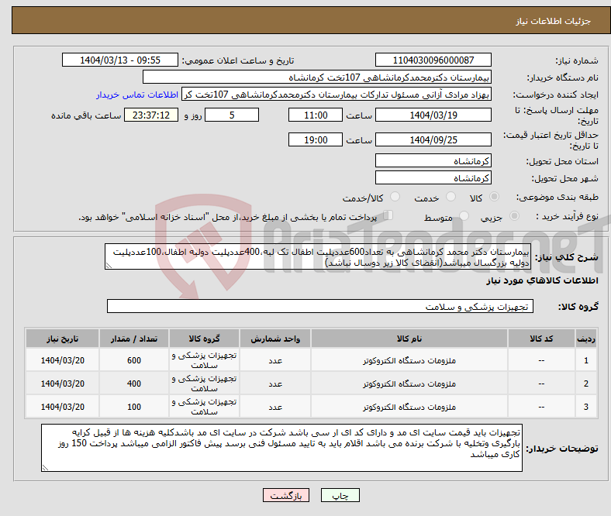
Task: Click the resize handle of the need description box
Action: tap(109, 266)
